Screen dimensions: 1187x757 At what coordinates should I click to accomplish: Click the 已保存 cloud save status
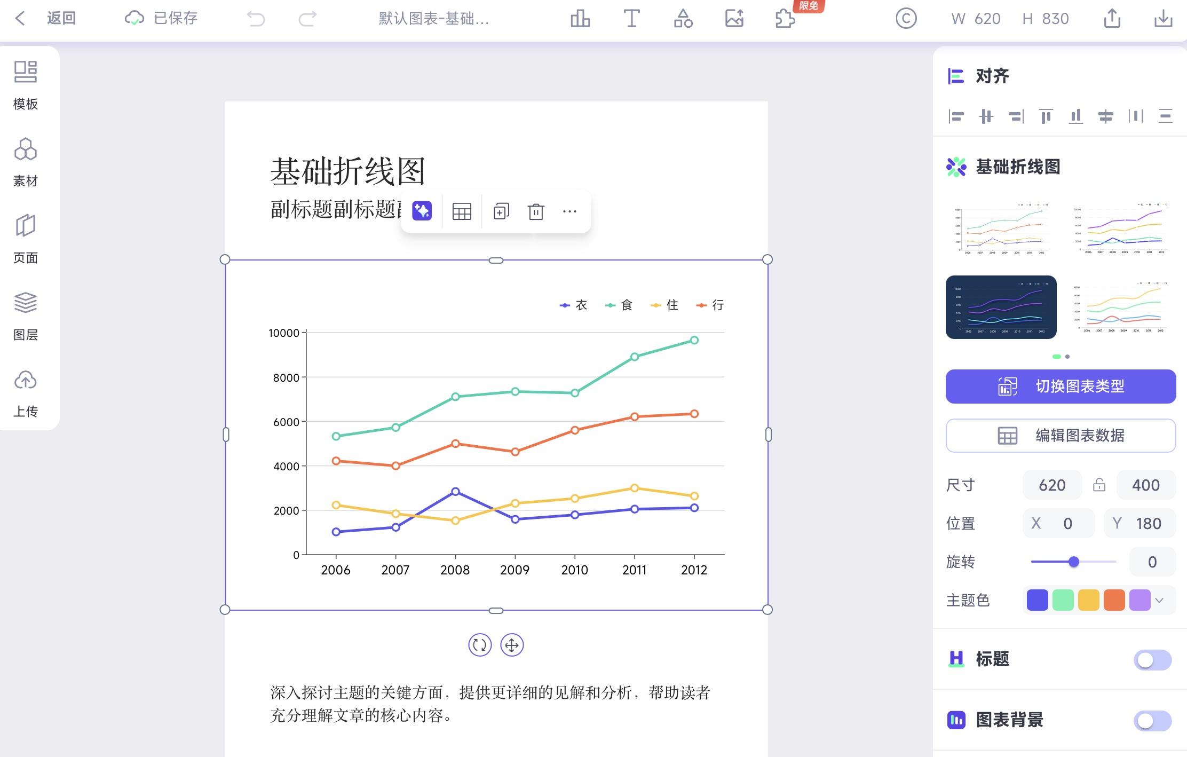(x=161, y=19)
